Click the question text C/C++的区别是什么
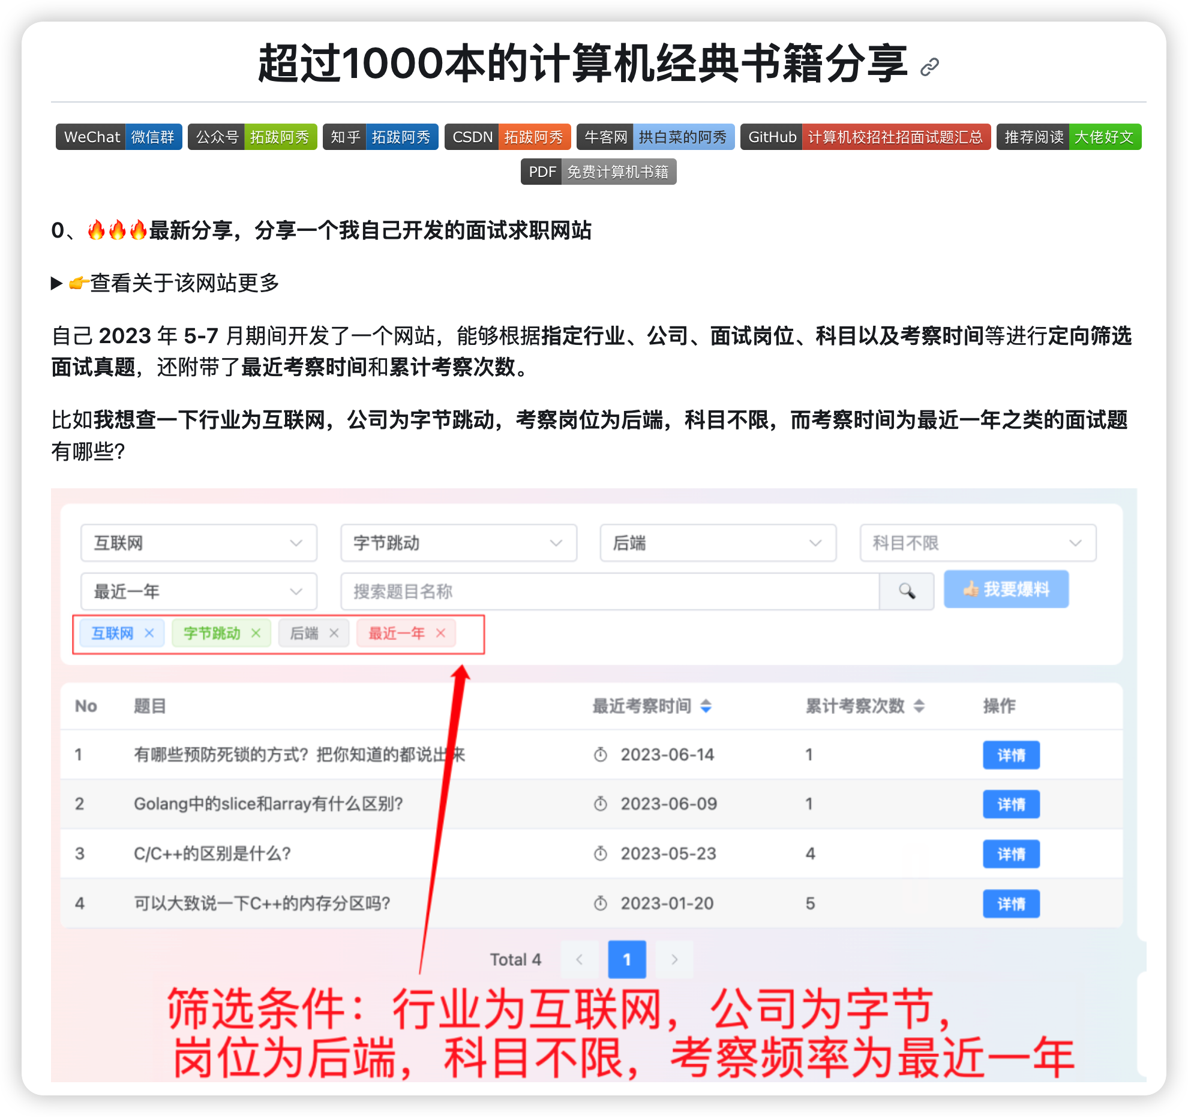Viewport: 1188px width, 1117px height. 212,854
